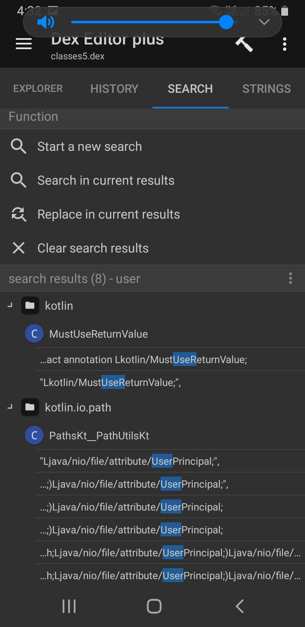Open the app overflow three-dot menu
The width and height of the screenshot is (305, 627).
(285, 44)
